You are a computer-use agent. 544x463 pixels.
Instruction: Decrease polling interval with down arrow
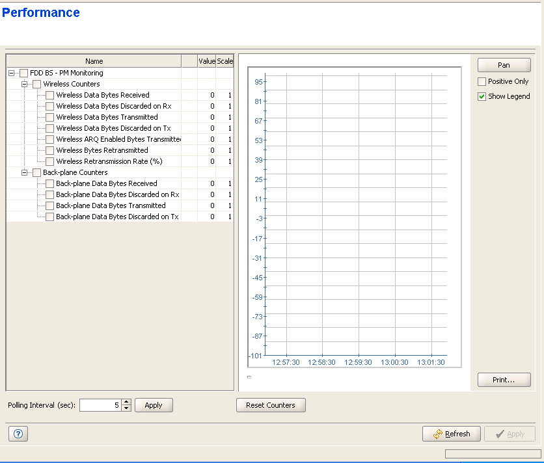point(126,408)
